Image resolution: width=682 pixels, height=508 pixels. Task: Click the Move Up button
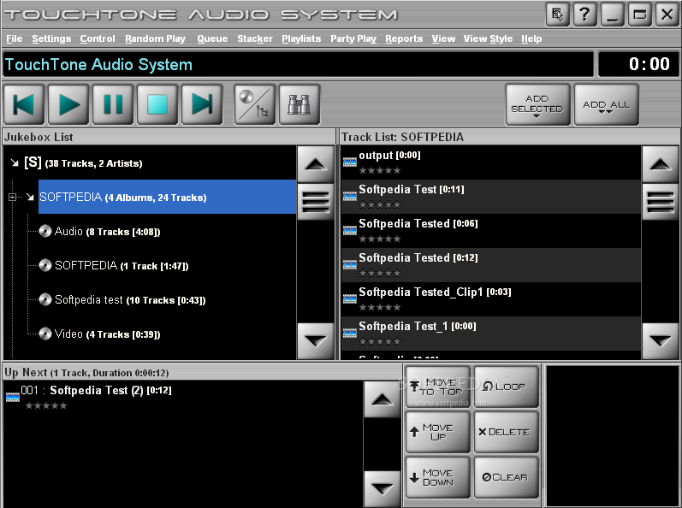(438, 432)
